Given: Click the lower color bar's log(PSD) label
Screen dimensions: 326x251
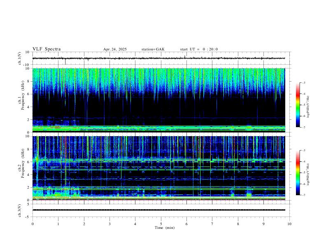Looking at the screenshot, I should (x=308, y=174).
